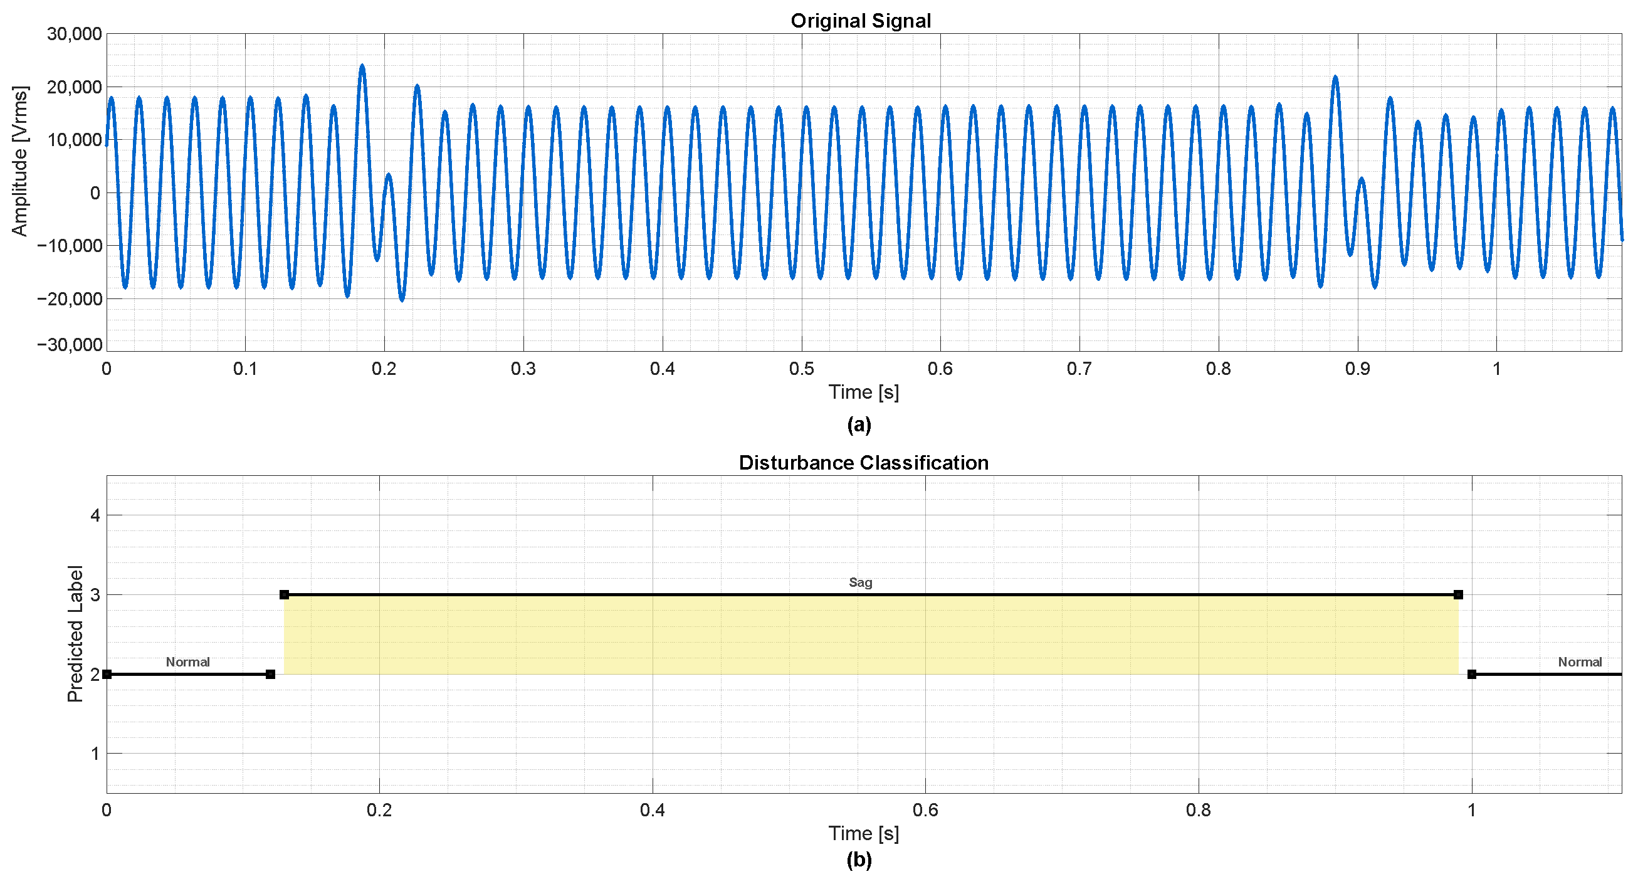
Task: Click the 'Time [s]' label of bottom plot
Action: pos(863,833)
